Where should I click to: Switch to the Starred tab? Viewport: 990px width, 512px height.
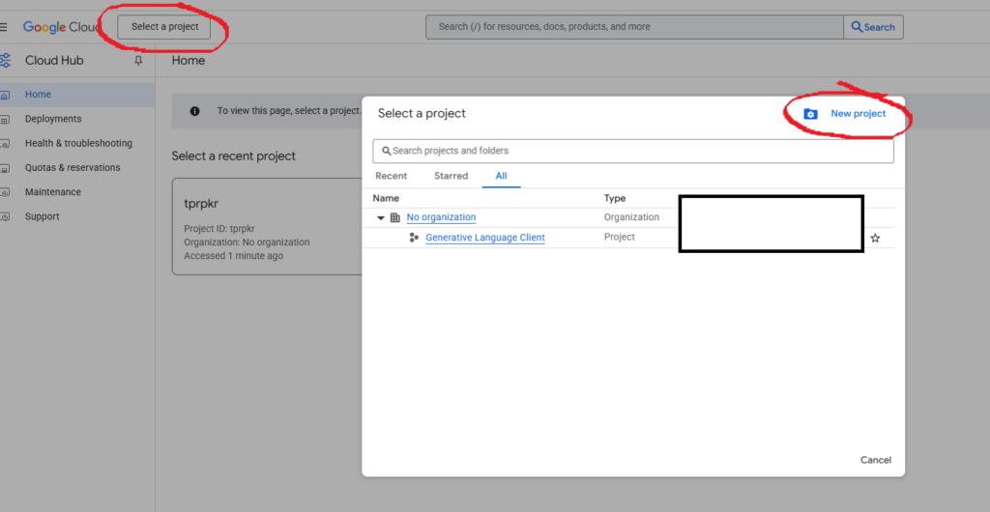(x=451, y=176)
